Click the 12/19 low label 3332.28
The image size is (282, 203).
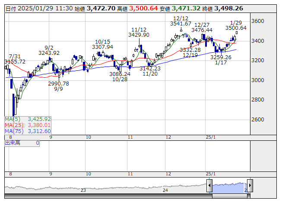point(190,50)
